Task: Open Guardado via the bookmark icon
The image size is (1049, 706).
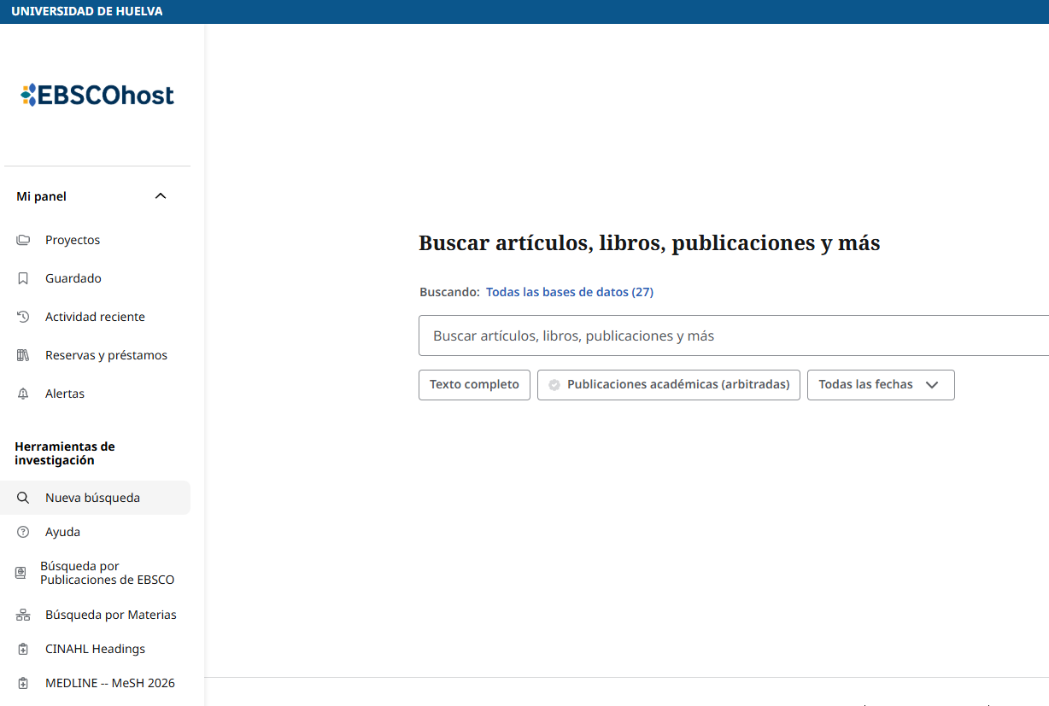Action: 23,278
